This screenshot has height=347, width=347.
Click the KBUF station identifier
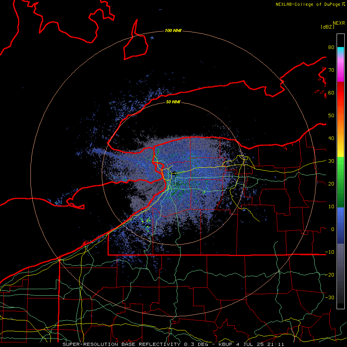point(226,344)
